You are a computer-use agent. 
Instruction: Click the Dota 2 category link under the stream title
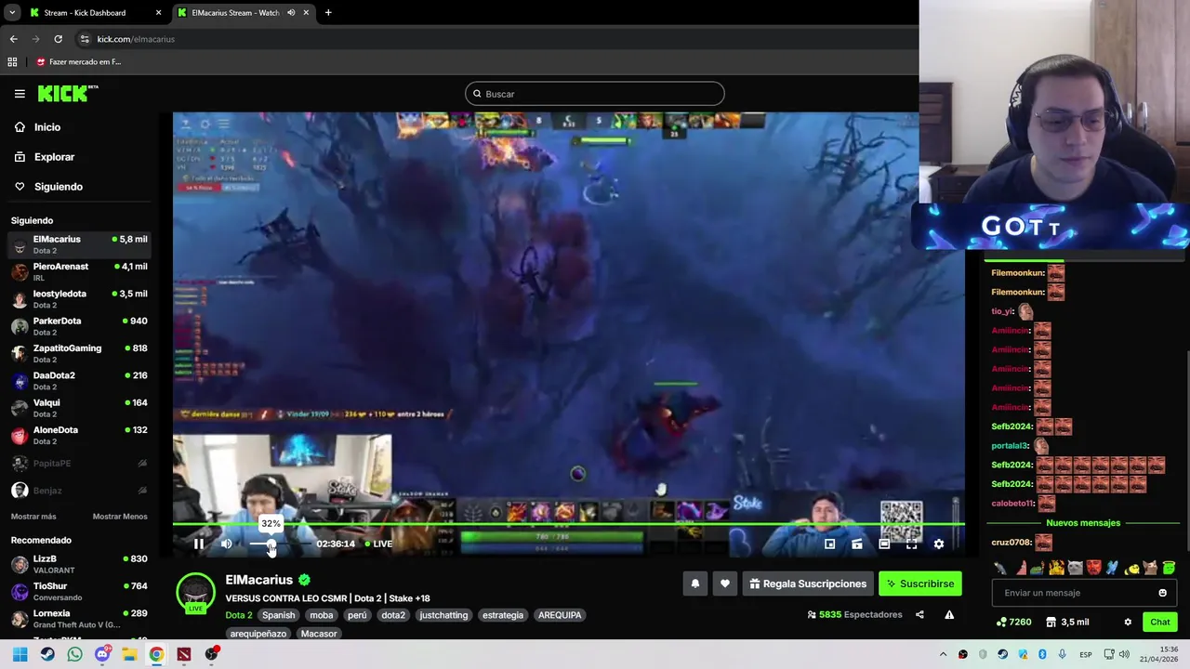(x=239, y=615)
